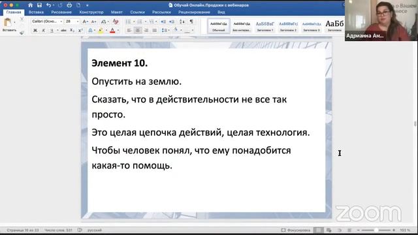Click the русский language indicator
418x235 pixels.
[95, 230]
